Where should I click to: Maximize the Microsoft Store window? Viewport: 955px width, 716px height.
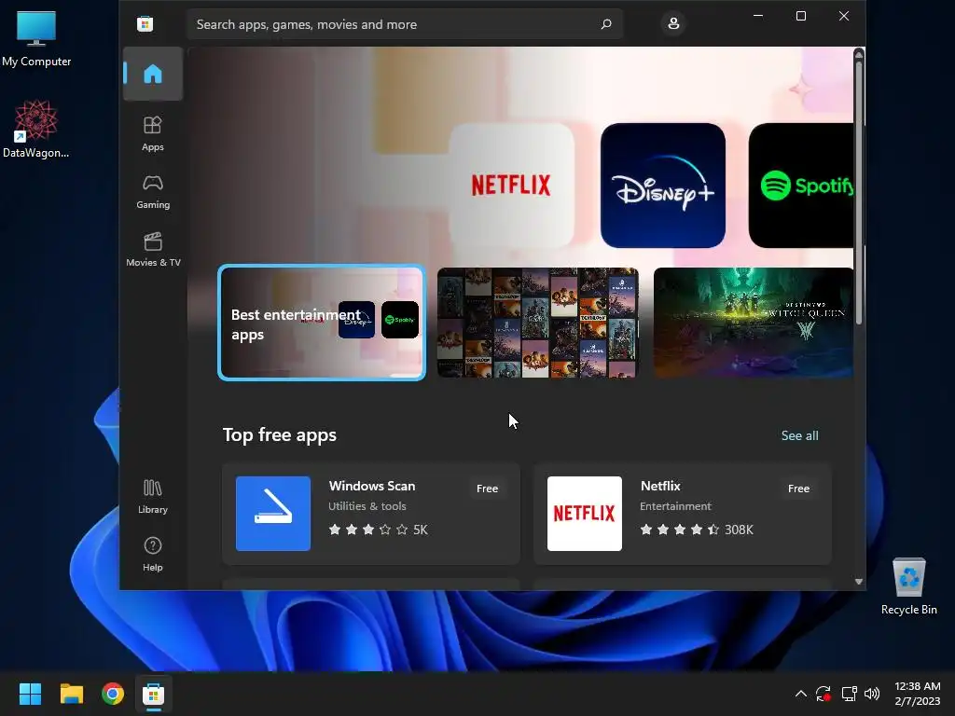(801, 16)
